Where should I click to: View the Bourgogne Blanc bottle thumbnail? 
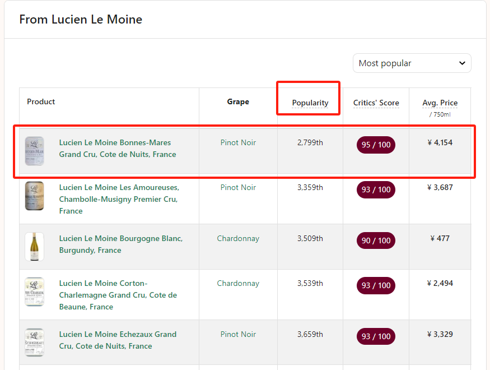[x=34, y=247]
